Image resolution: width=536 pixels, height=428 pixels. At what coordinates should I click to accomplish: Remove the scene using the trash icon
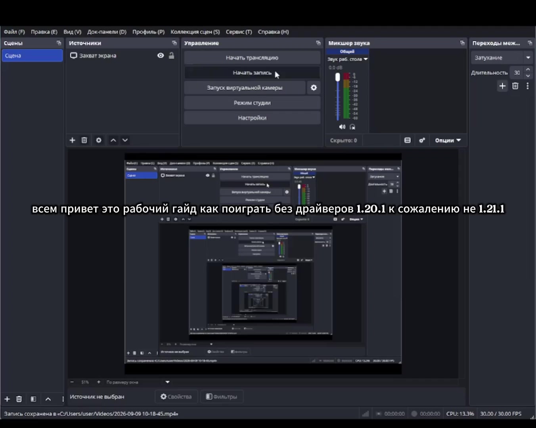(19, 399)
